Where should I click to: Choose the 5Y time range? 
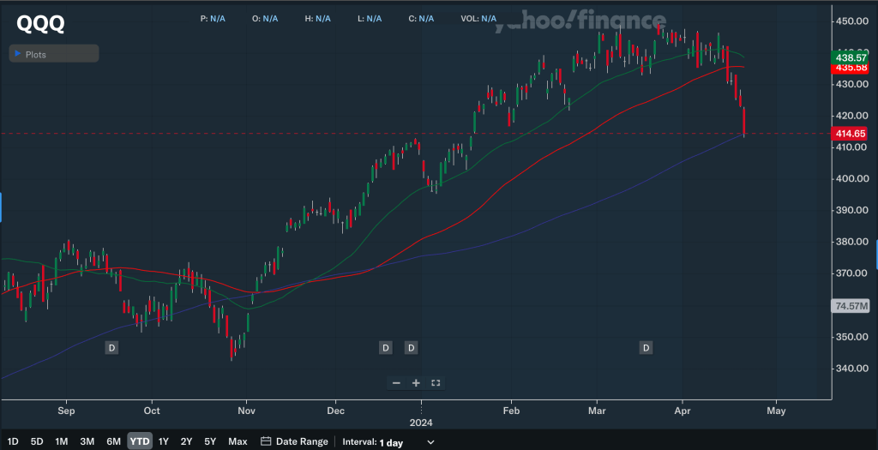click(210, 441)
